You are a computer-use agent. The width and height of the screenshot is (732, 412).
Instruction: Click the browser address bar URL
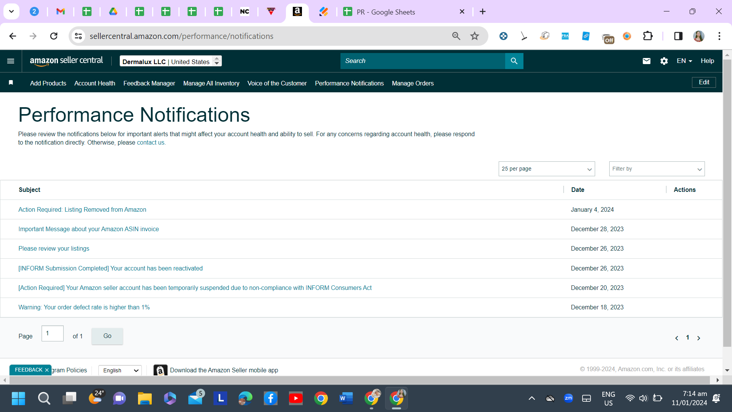(x=181, y=36)
